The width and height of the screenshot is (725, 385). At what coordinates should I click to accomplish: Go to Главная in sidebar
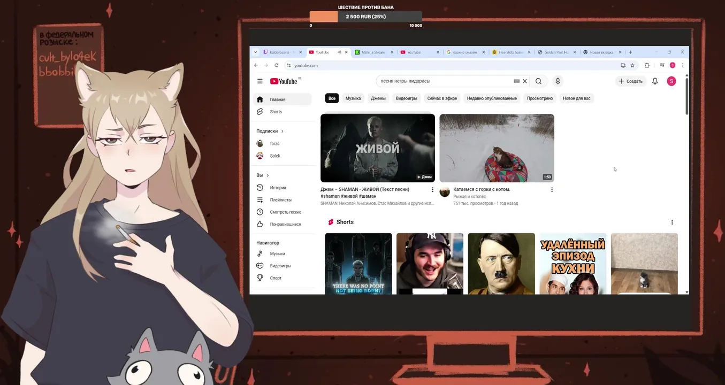coord(282,99)
